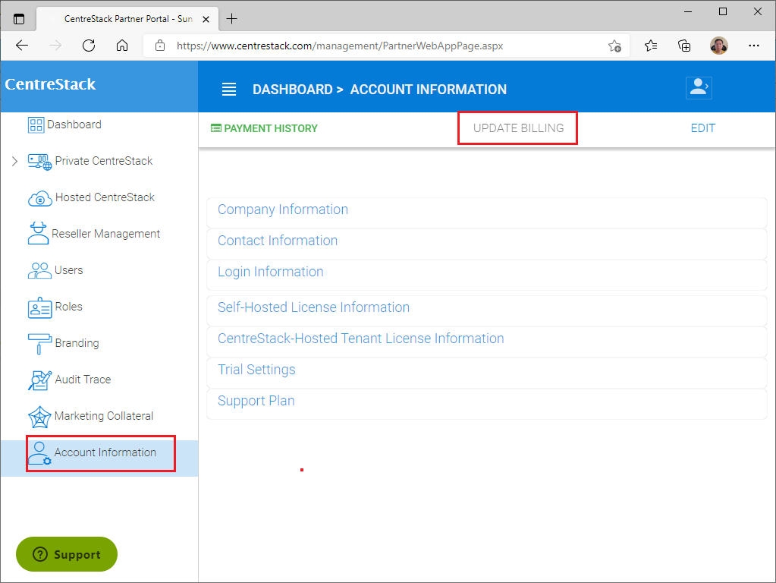This screenshot has width=776, height=583.
Task: View site information lock icon
Action: click(160, 46)
